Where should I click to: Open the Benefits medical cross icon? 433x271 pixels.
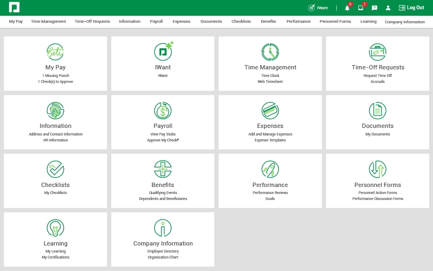tap(163, 169)
